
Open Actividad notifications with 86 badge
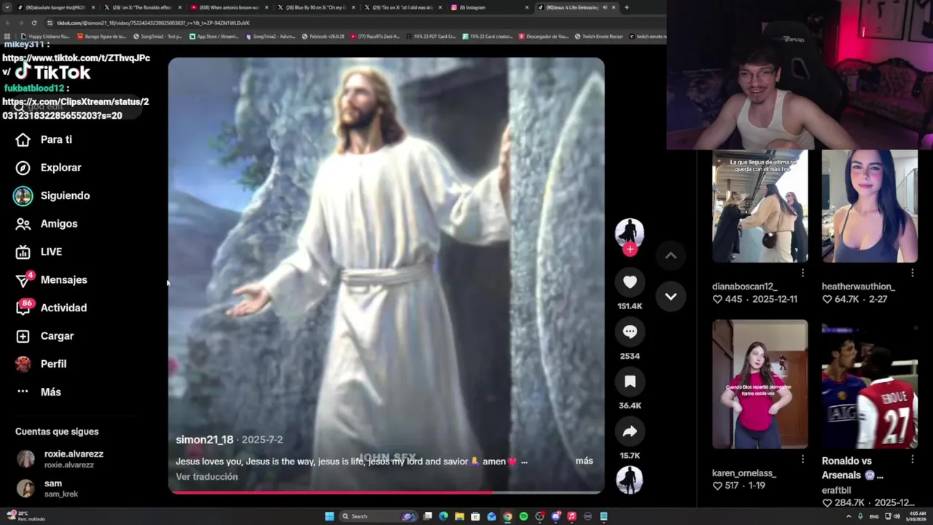coord(51,308)
